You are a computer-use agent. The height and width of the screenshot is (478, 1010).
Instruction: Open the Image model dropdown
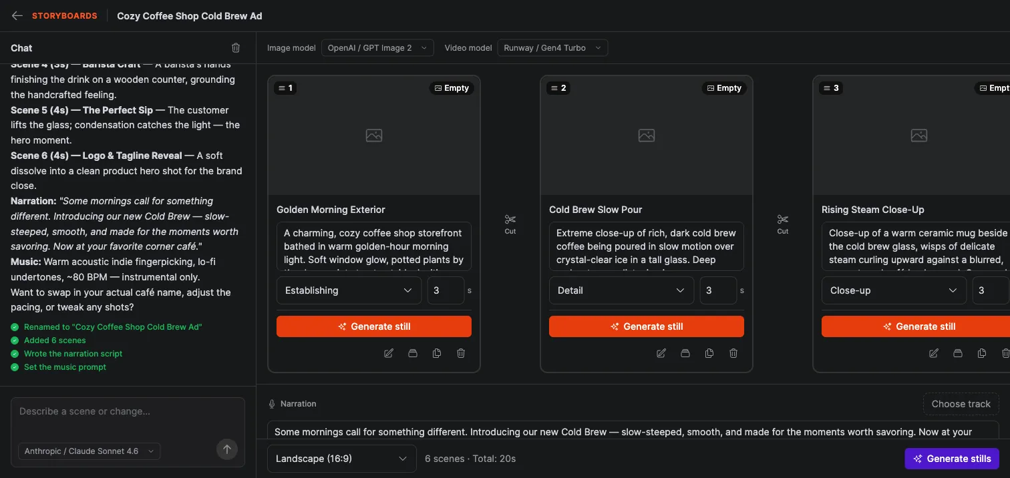point(377,48)
